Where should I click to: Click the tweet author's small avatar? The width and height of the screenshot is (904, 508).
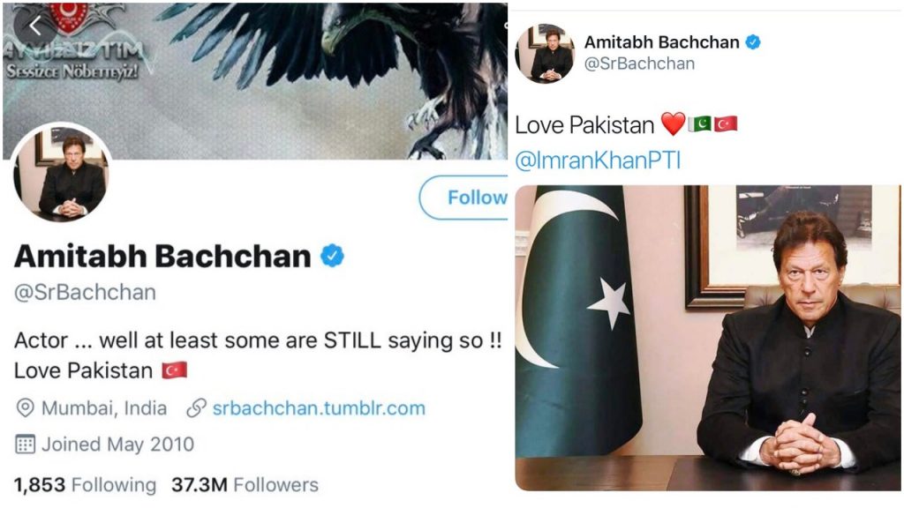click(x=545, y=54)
